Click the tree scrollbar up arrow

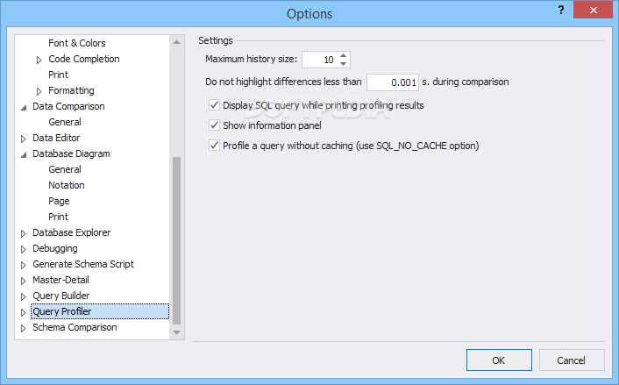point(176,42)
